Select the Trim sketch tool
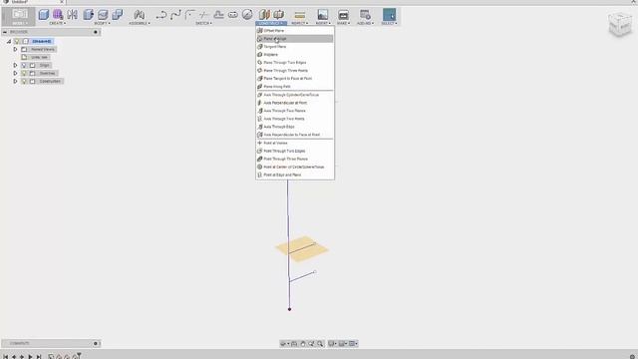This screenshot has height=359, width=638. click(203, 15)
